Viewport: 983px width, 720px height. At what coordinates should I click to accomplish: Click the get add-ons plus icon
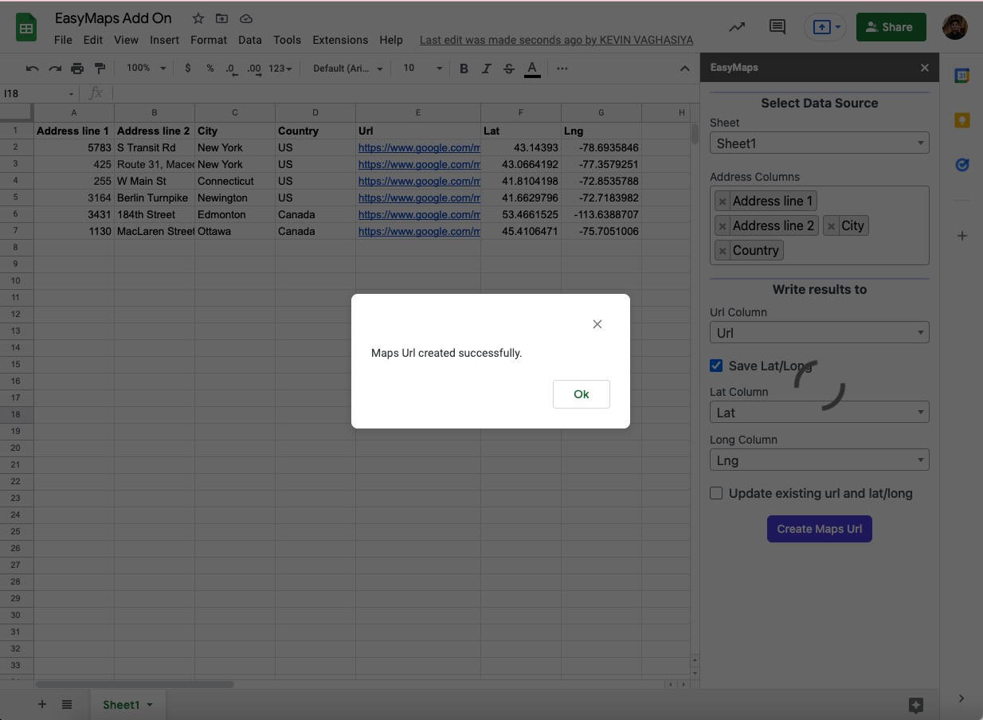[x=962, y=236]
